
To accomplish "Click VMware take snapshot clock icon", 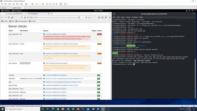I will pyautogui.click(x=37, y=4).
